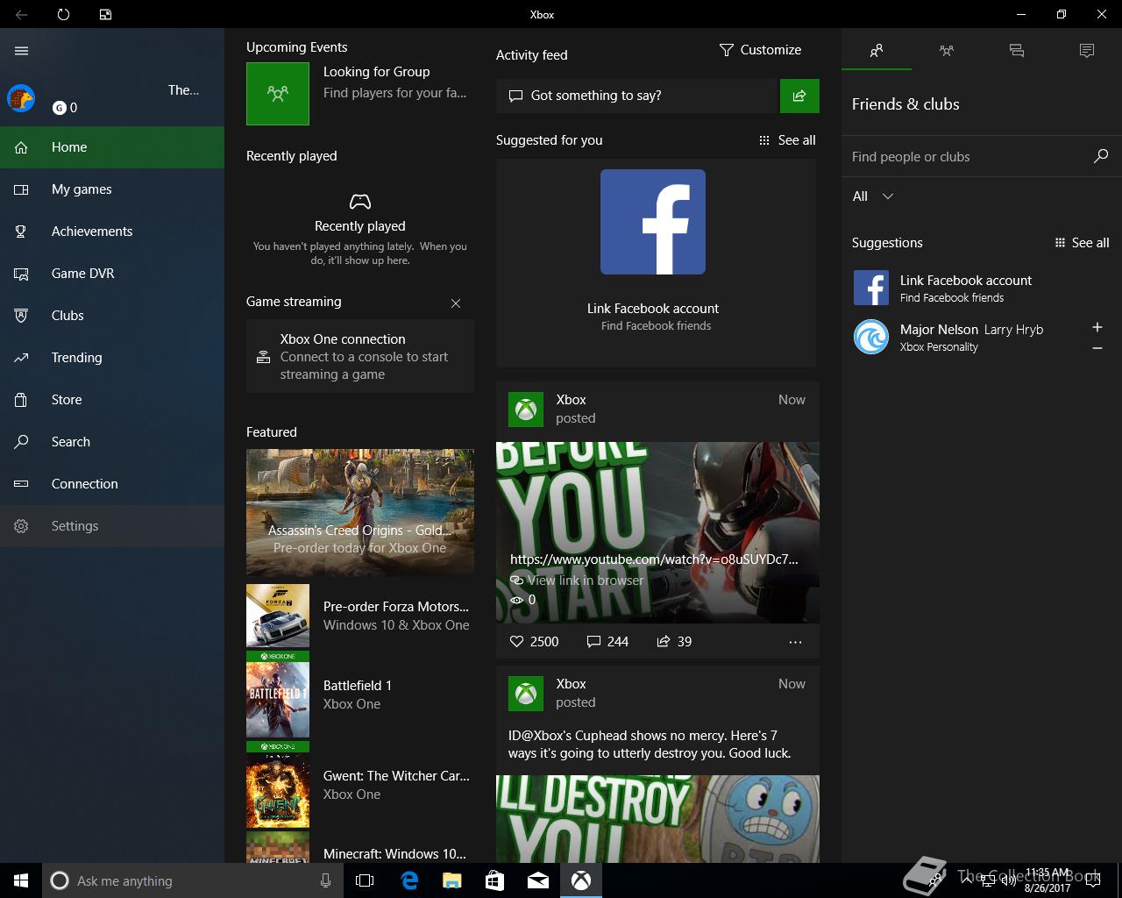Open Windows Store from taskbar
Viewport: 1122px width, 898px height.
[x=494, y=880]
